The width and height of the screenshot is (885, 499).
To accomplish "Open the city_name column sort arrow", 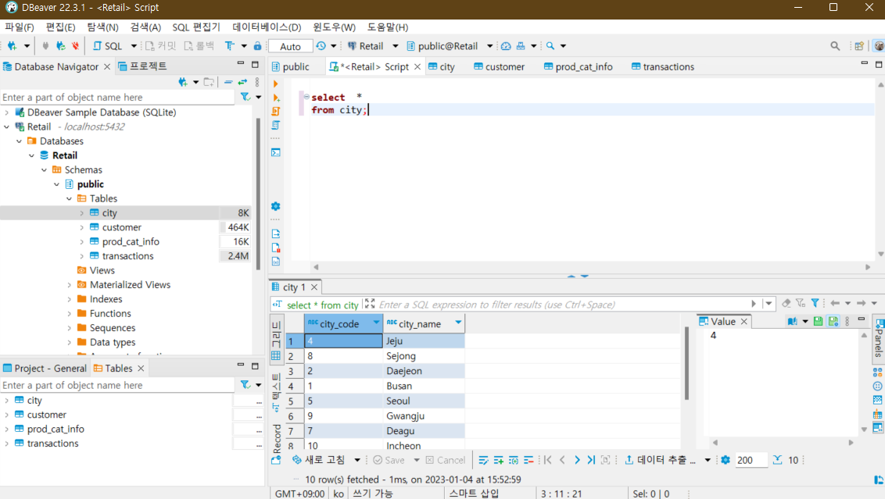I will 458,322.
